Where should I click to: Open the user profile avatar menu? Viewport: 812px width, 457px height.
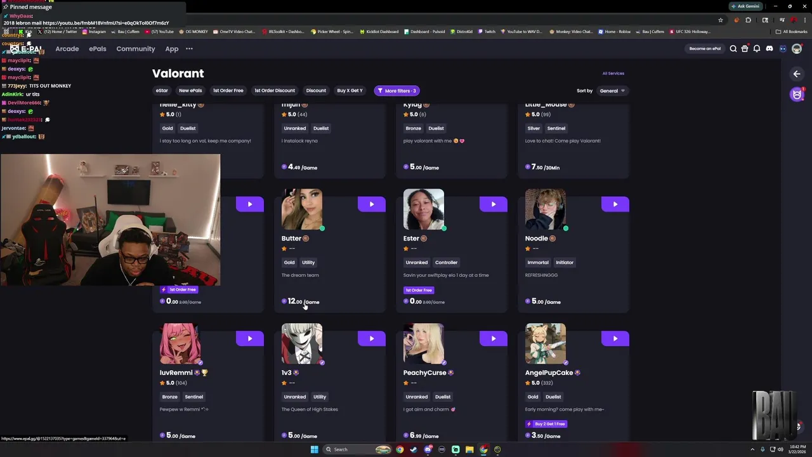pyautogui.click(x=797, y=49)
